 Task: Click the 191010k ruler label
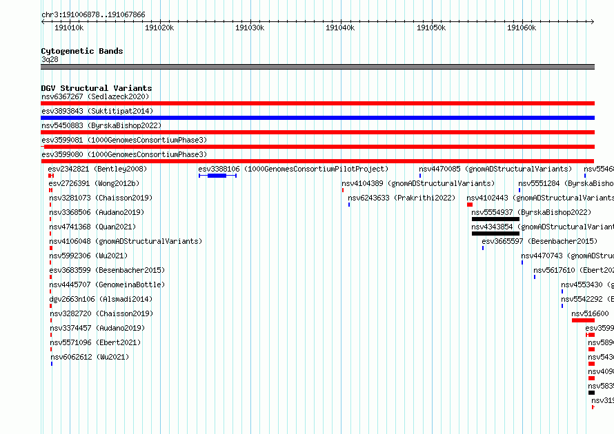coord(69,28)
